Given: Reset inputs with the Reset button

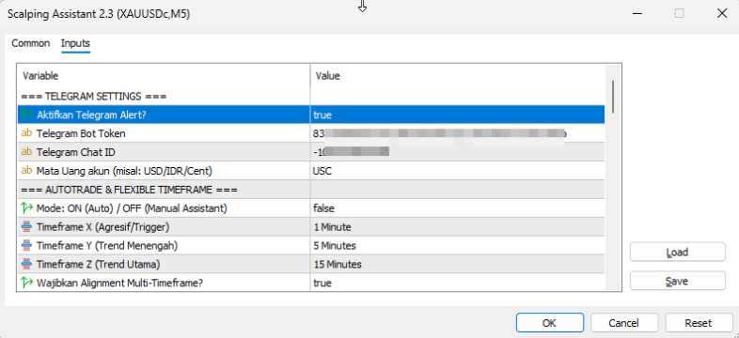Looking at the screenshot, I should point(699,323).
